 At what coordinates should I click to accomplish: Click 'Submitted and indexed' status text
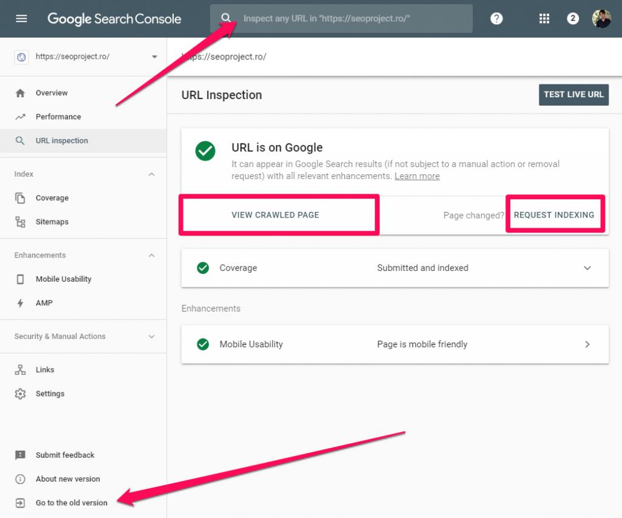tap(423, 268)
